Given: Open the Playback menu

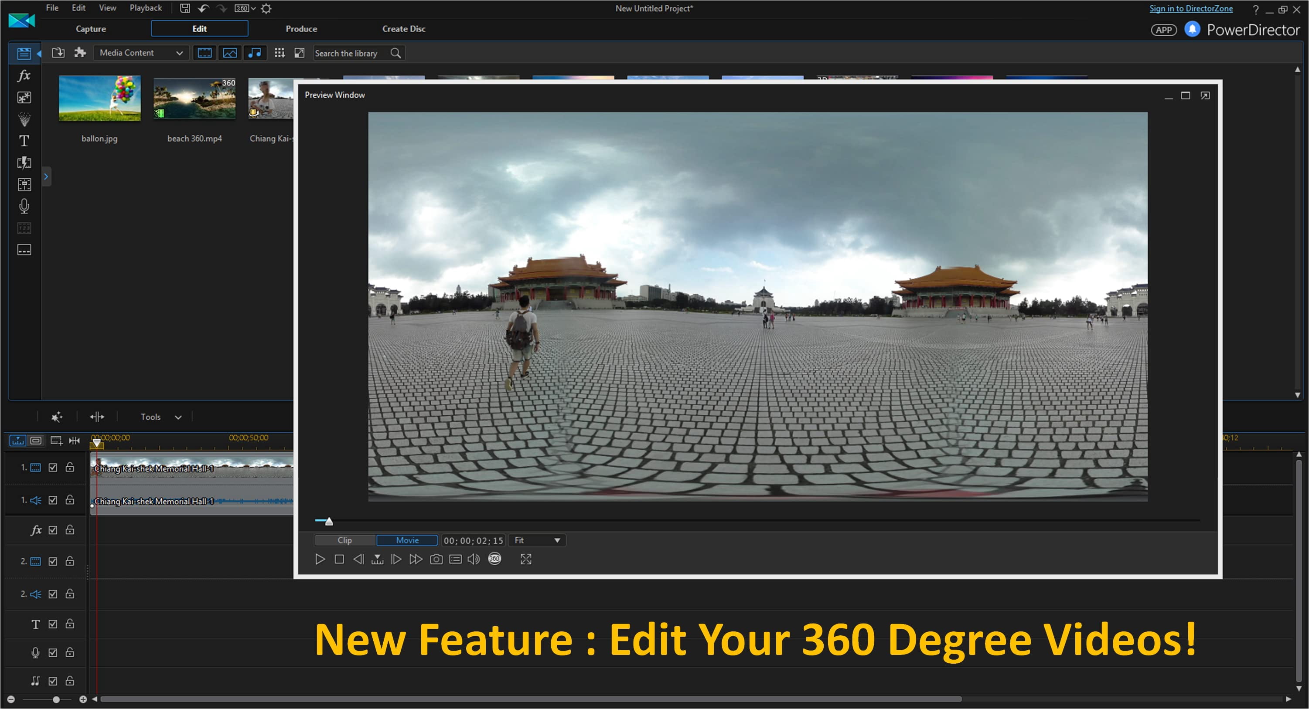Looking at the screenshot, I should [145, 8].
